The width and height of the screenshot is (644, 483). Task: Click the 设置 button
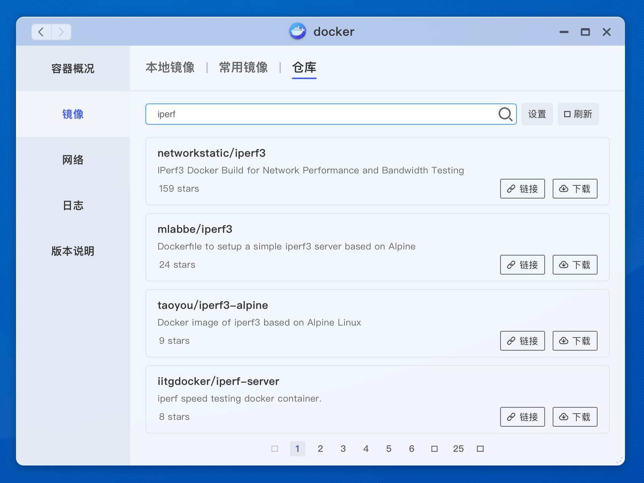coord(537,114)
